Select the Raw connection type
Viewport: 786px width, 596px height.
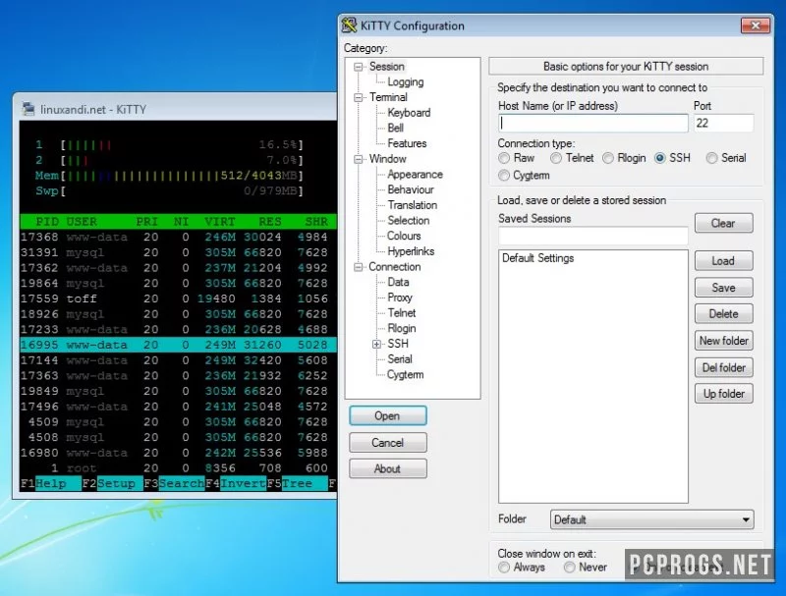point(504,158)
